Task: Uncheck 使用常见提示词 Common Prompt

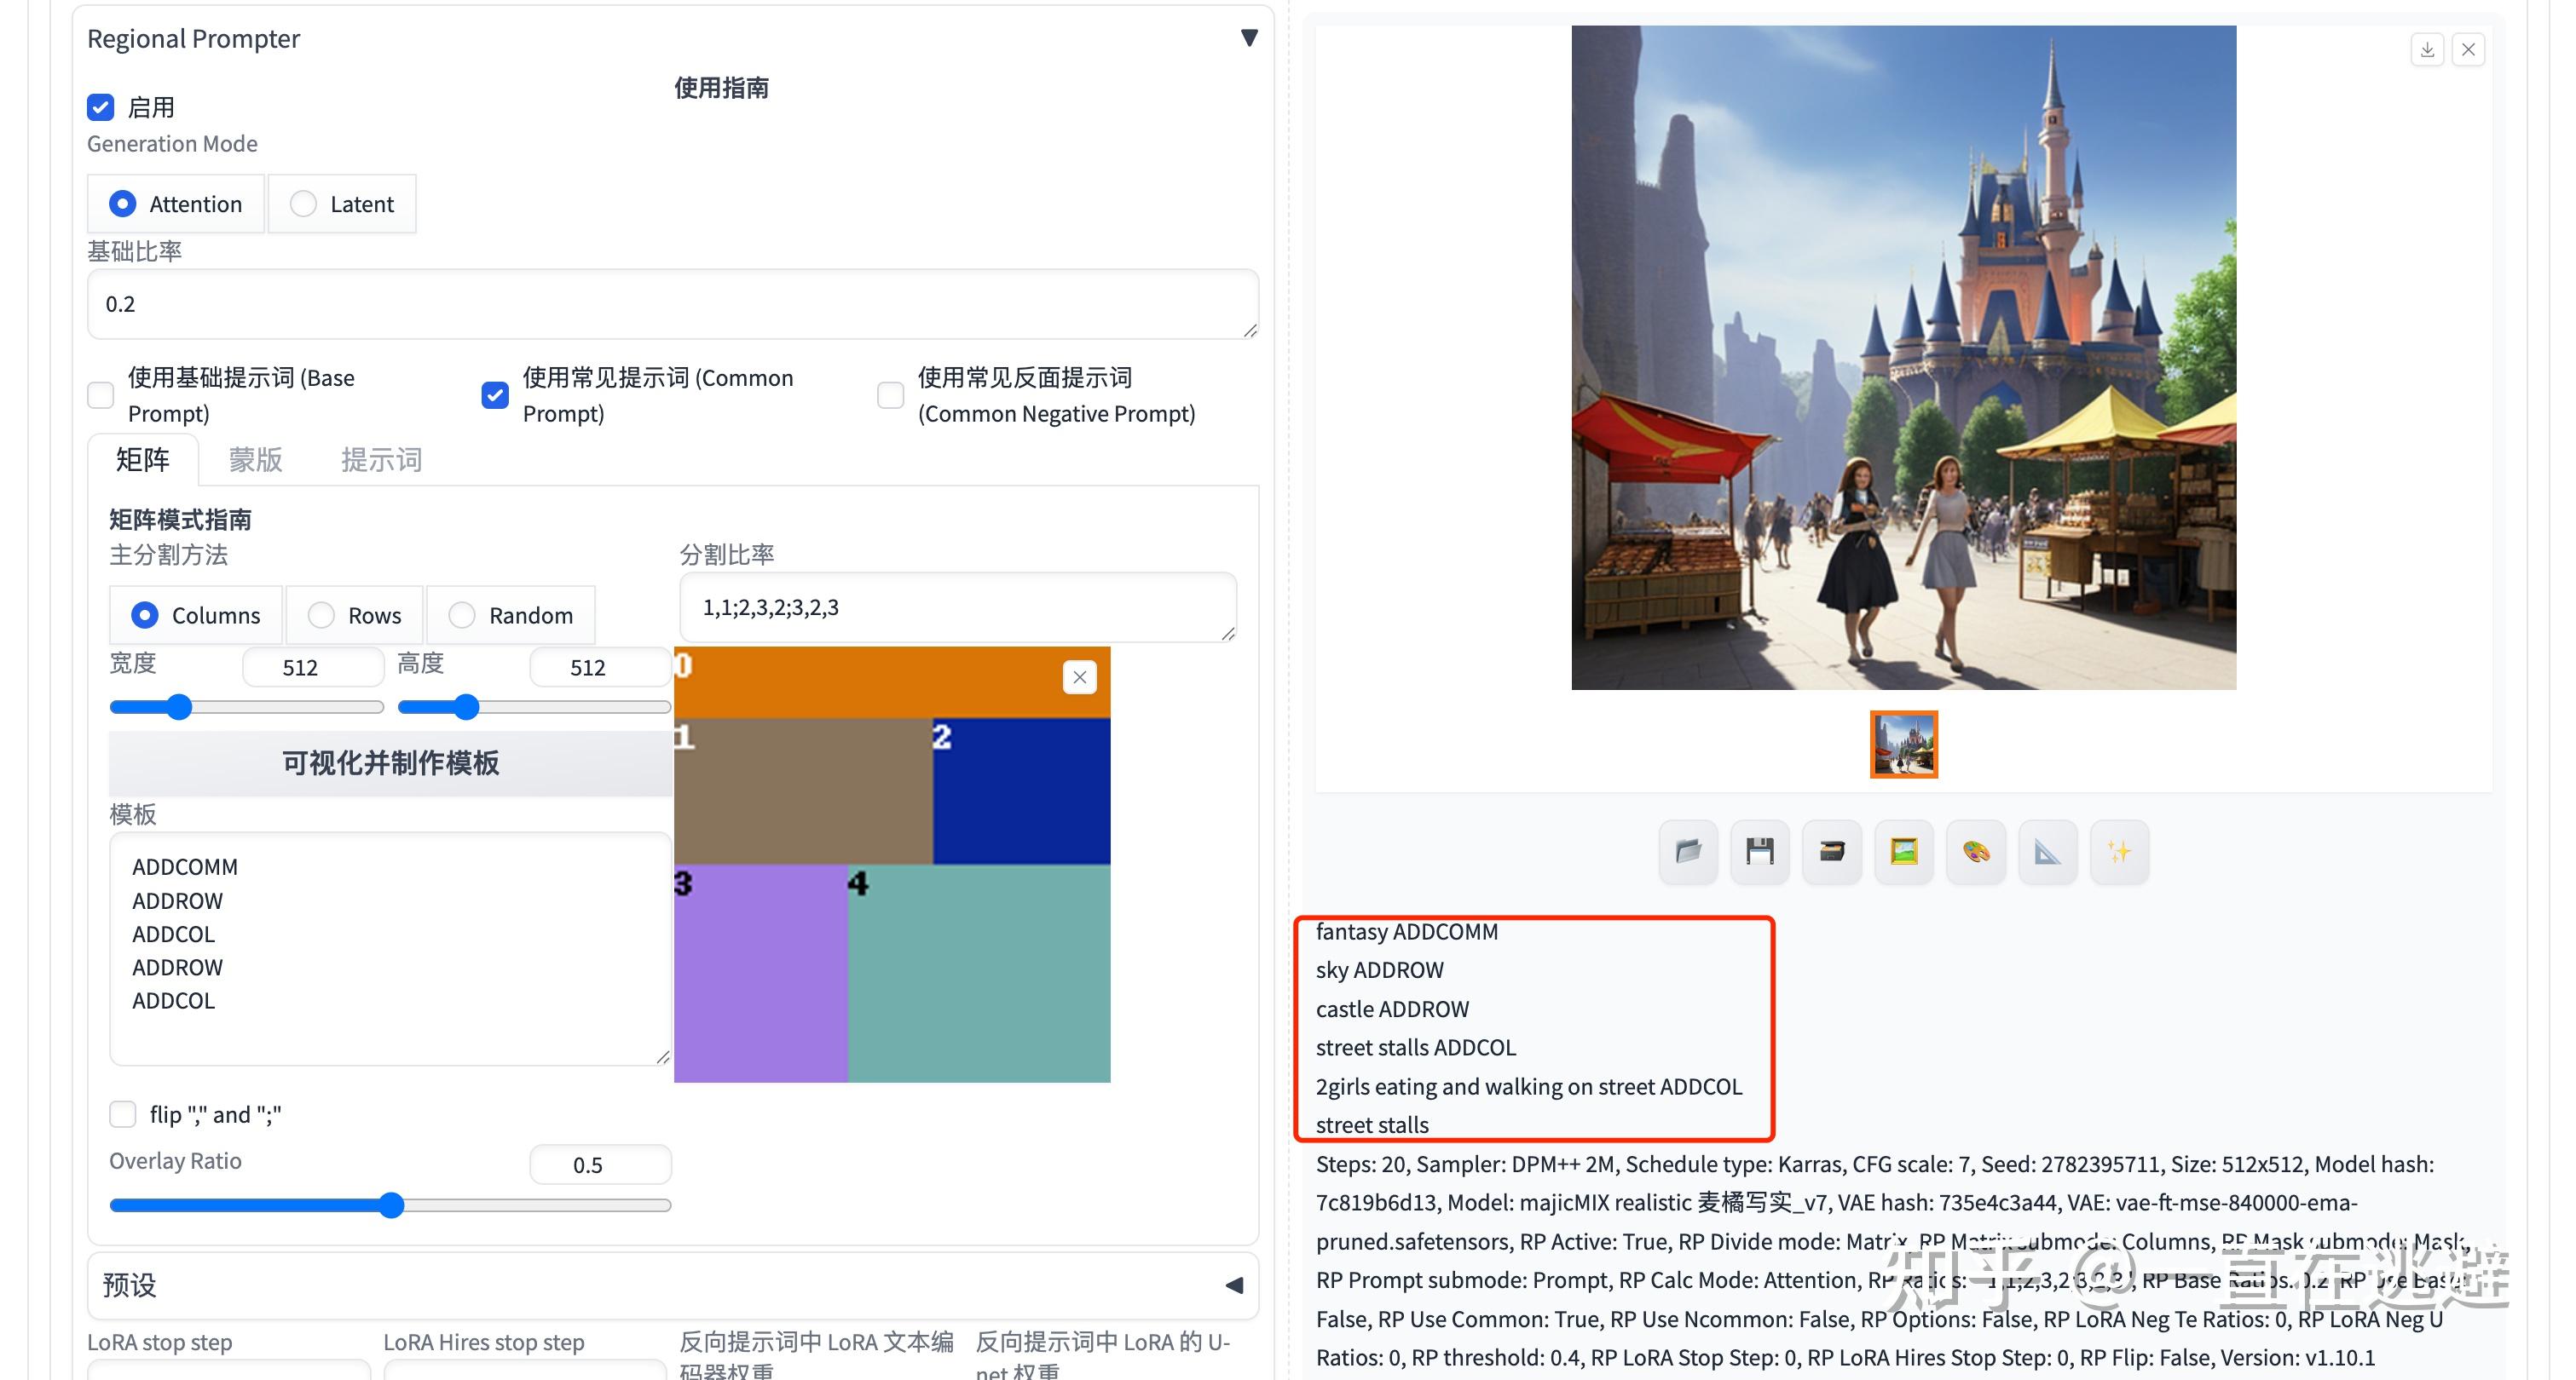Action: [495, 396]
